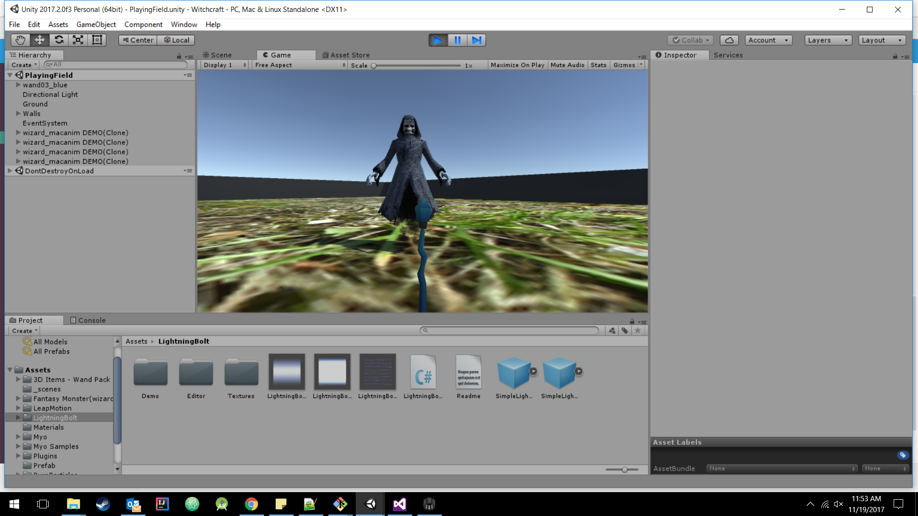
Task: Click the Center pivot button
Action: click(x=138, y=40)
